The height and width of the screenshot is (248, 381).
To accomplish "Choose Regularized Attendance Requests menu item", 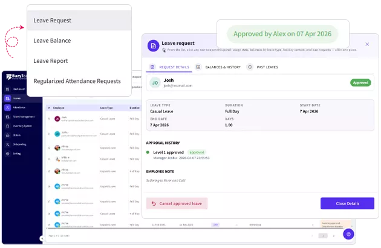I will pyautogui.click(x=79, y=81).
